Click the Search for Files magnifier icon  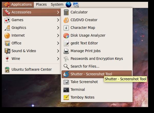tap(66, 66)
